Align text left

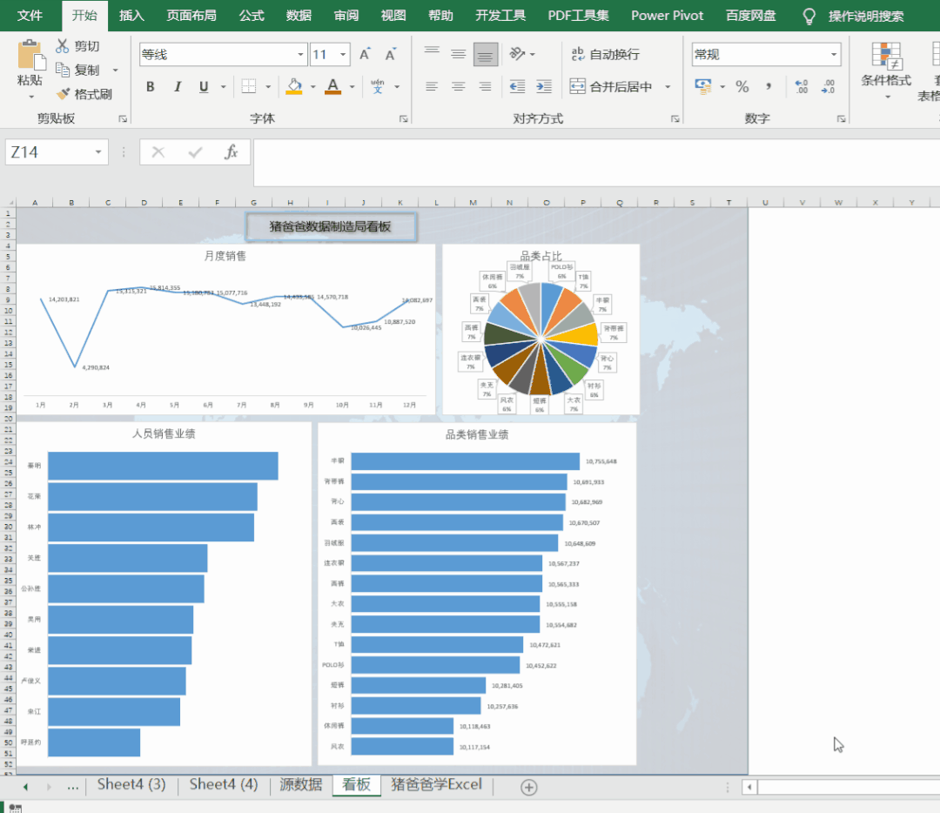(432, 86)
